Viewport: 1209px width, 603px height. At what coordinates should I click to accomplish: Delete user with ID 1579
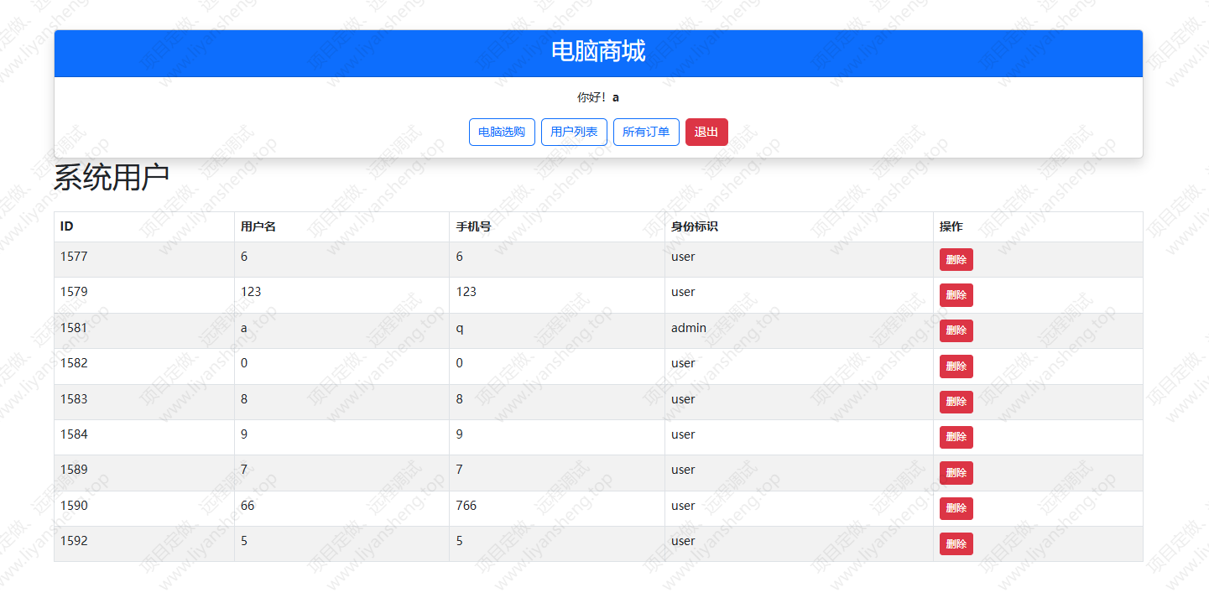[x=956, y=295]
